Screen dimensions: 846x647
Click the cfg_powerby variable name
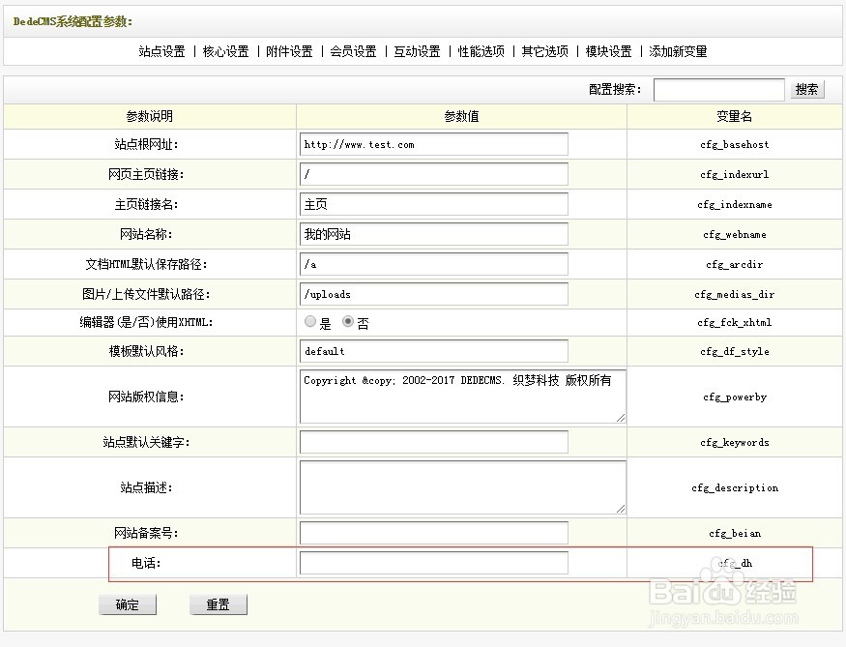pos(734,397)
